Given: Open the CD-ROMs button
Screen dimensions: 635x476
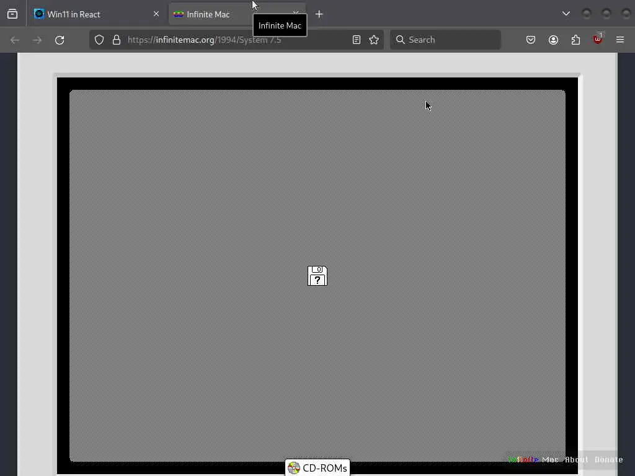Looking at the screenshot, I should [317, 468].
